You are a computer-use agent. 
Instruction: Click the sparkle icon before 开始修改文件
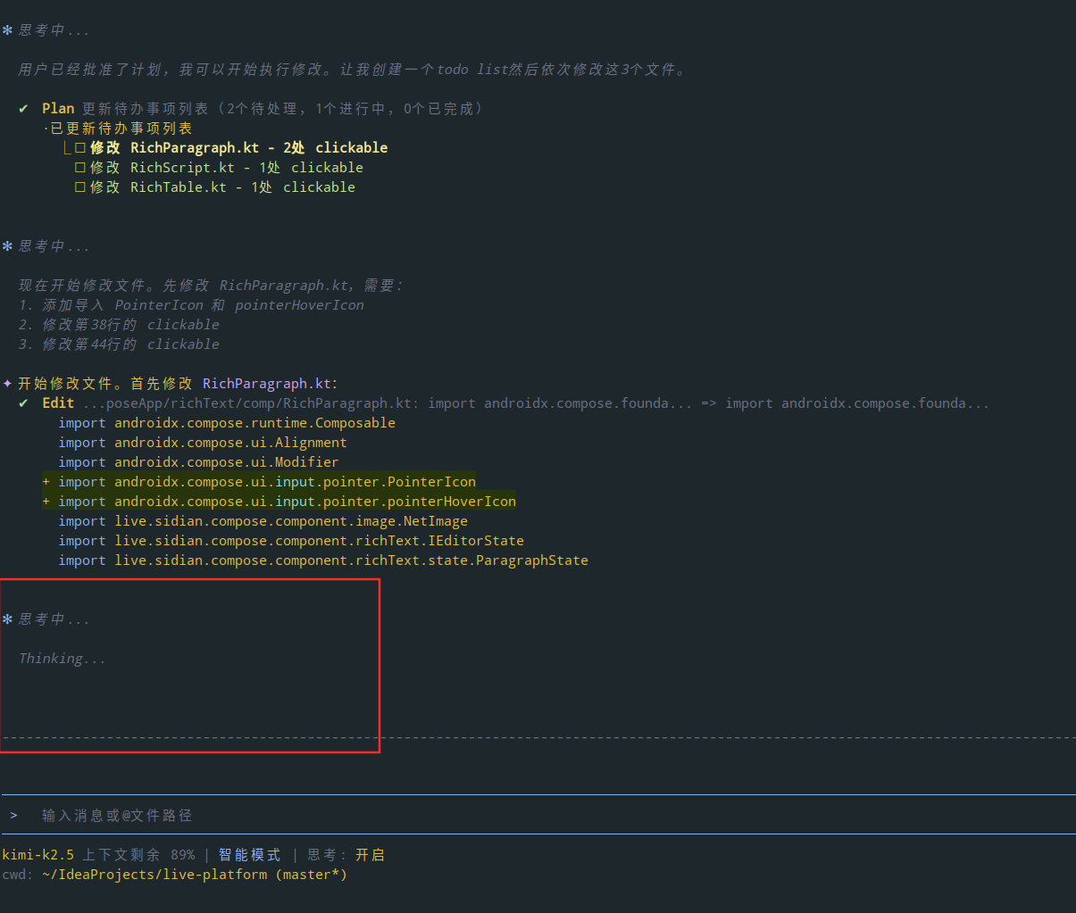point(7,384)
